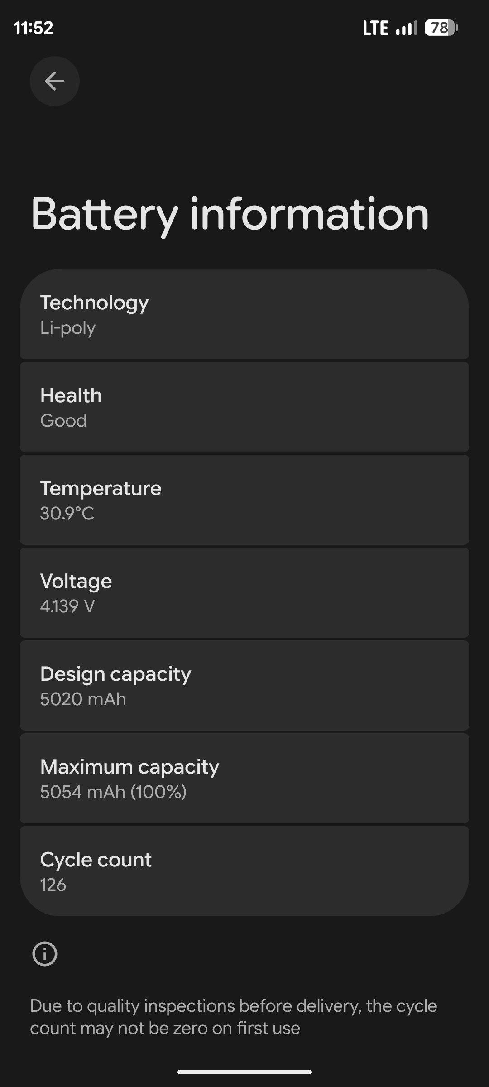
Task: Tap the quality inspections footnote text
Action: pyautogui.click(x=233, y=1017)
